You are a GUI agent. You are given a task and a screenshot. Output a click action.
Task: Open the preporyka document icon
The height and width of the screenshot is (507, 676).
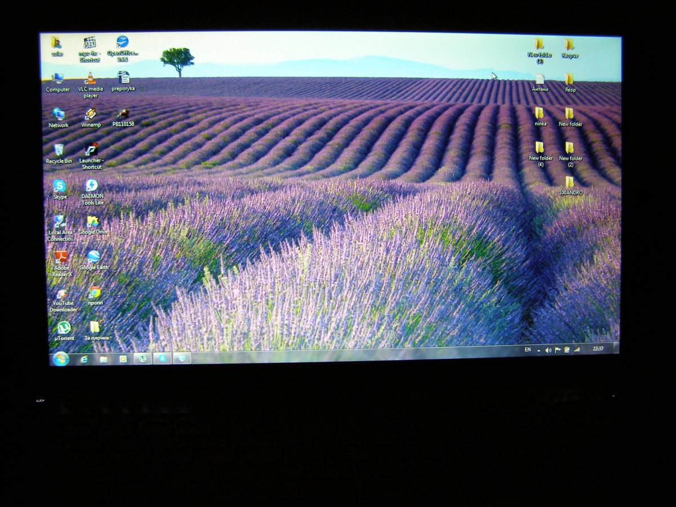coord(123,78)
